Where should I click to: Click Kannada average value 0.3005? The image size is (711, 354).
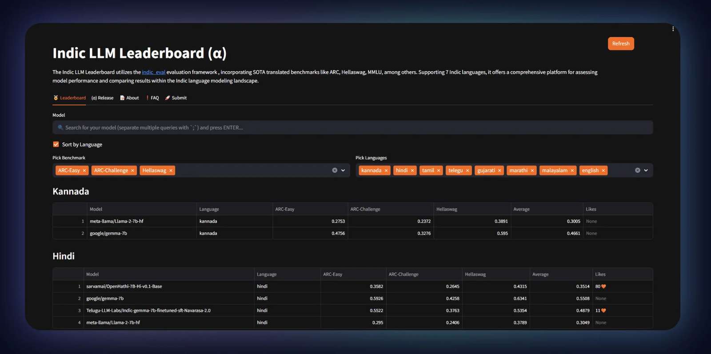(573, 221)
